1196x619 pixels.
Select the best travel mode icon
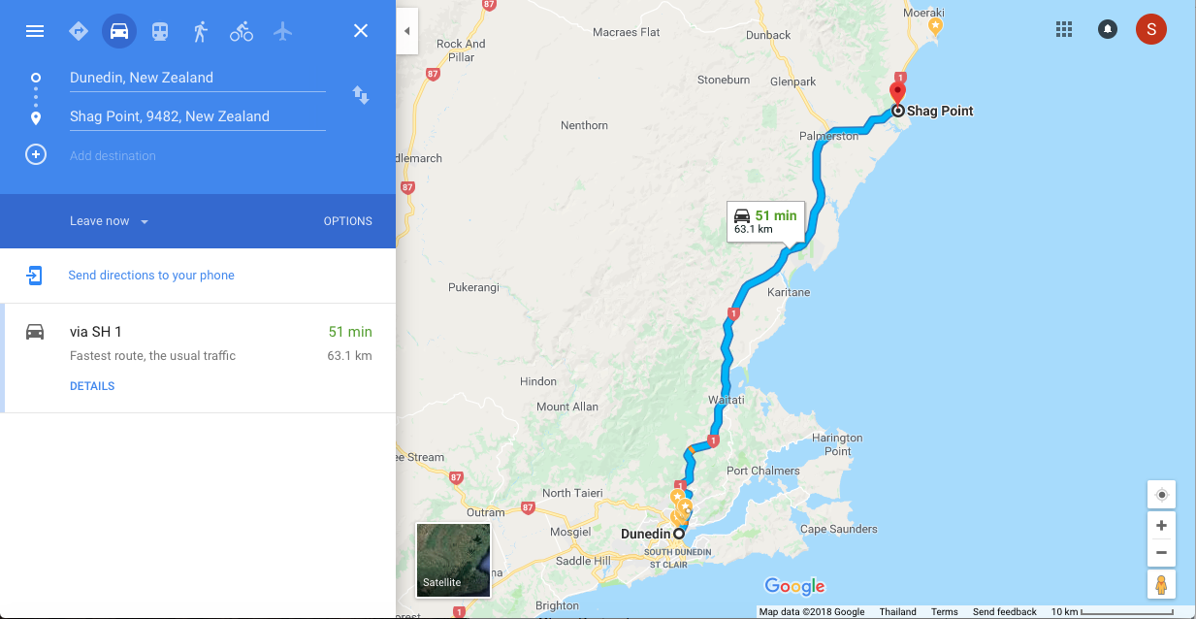tap(79, 31)
